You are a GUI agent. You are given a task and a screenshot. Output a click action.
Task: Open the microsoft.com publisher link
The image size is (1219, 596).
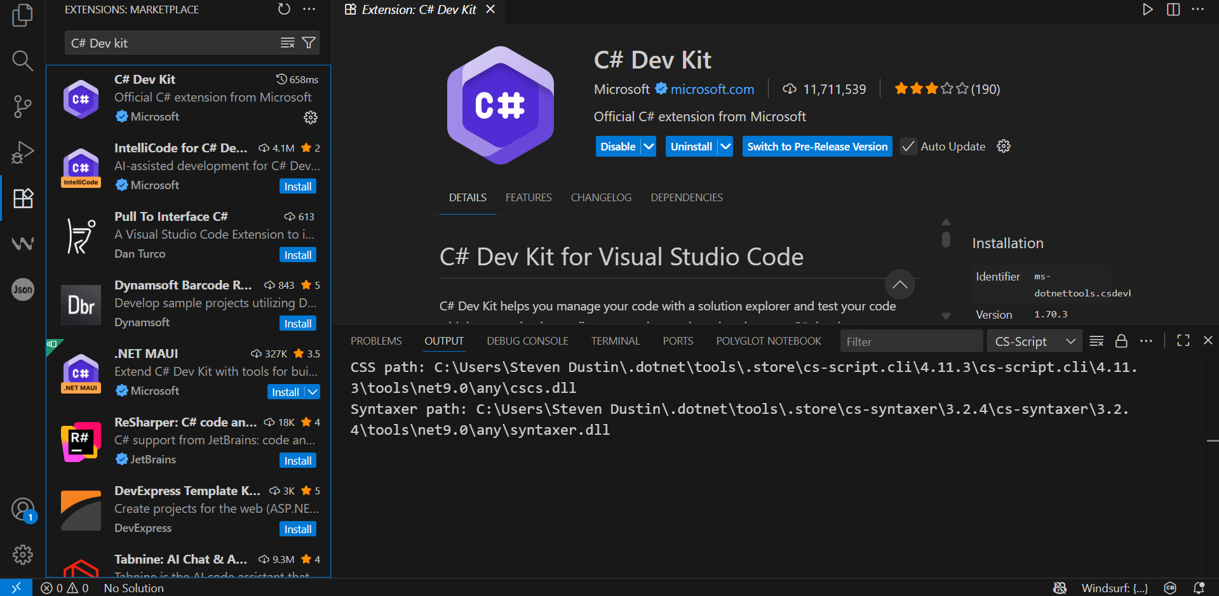[x=712, y=89]
